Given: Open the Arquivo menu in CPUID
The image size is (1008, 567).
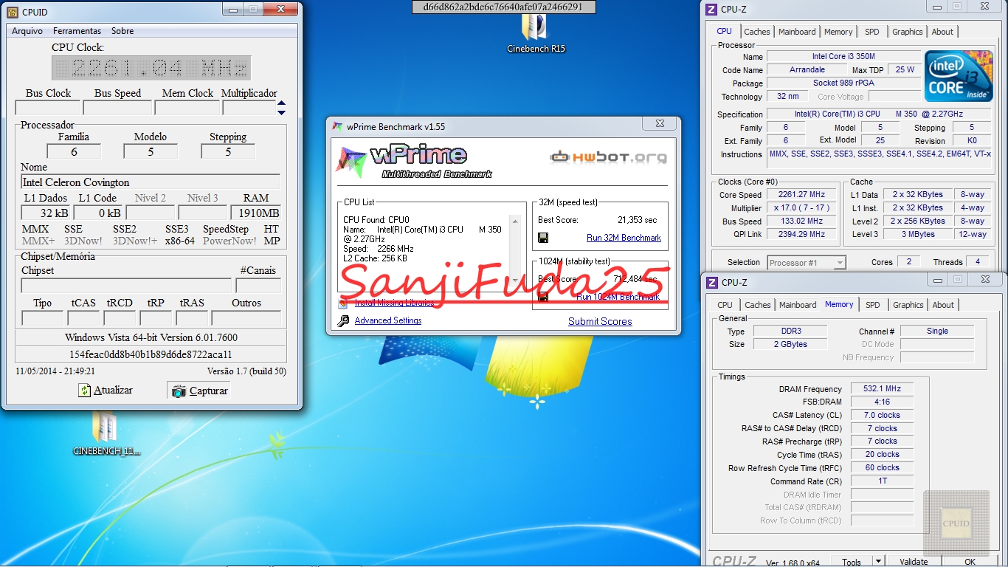Looking at the screenshot, I should click(27, 31).
